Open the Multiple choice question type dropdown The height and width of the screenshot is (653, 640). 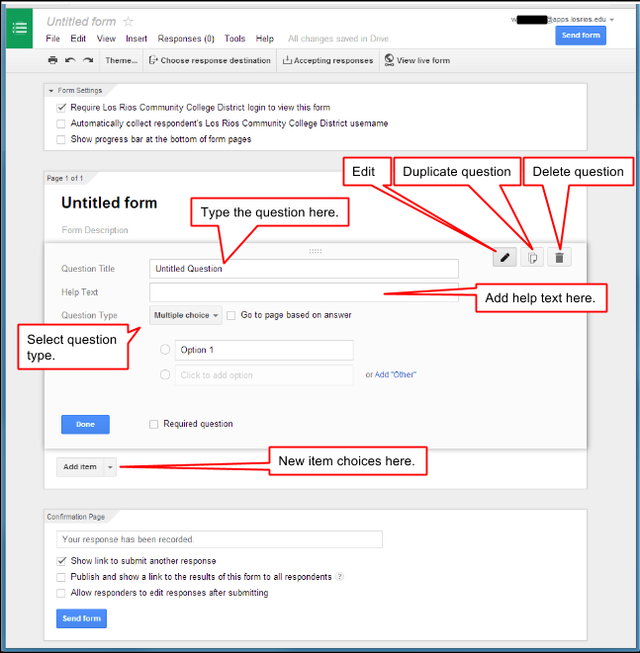coord(186,315)
